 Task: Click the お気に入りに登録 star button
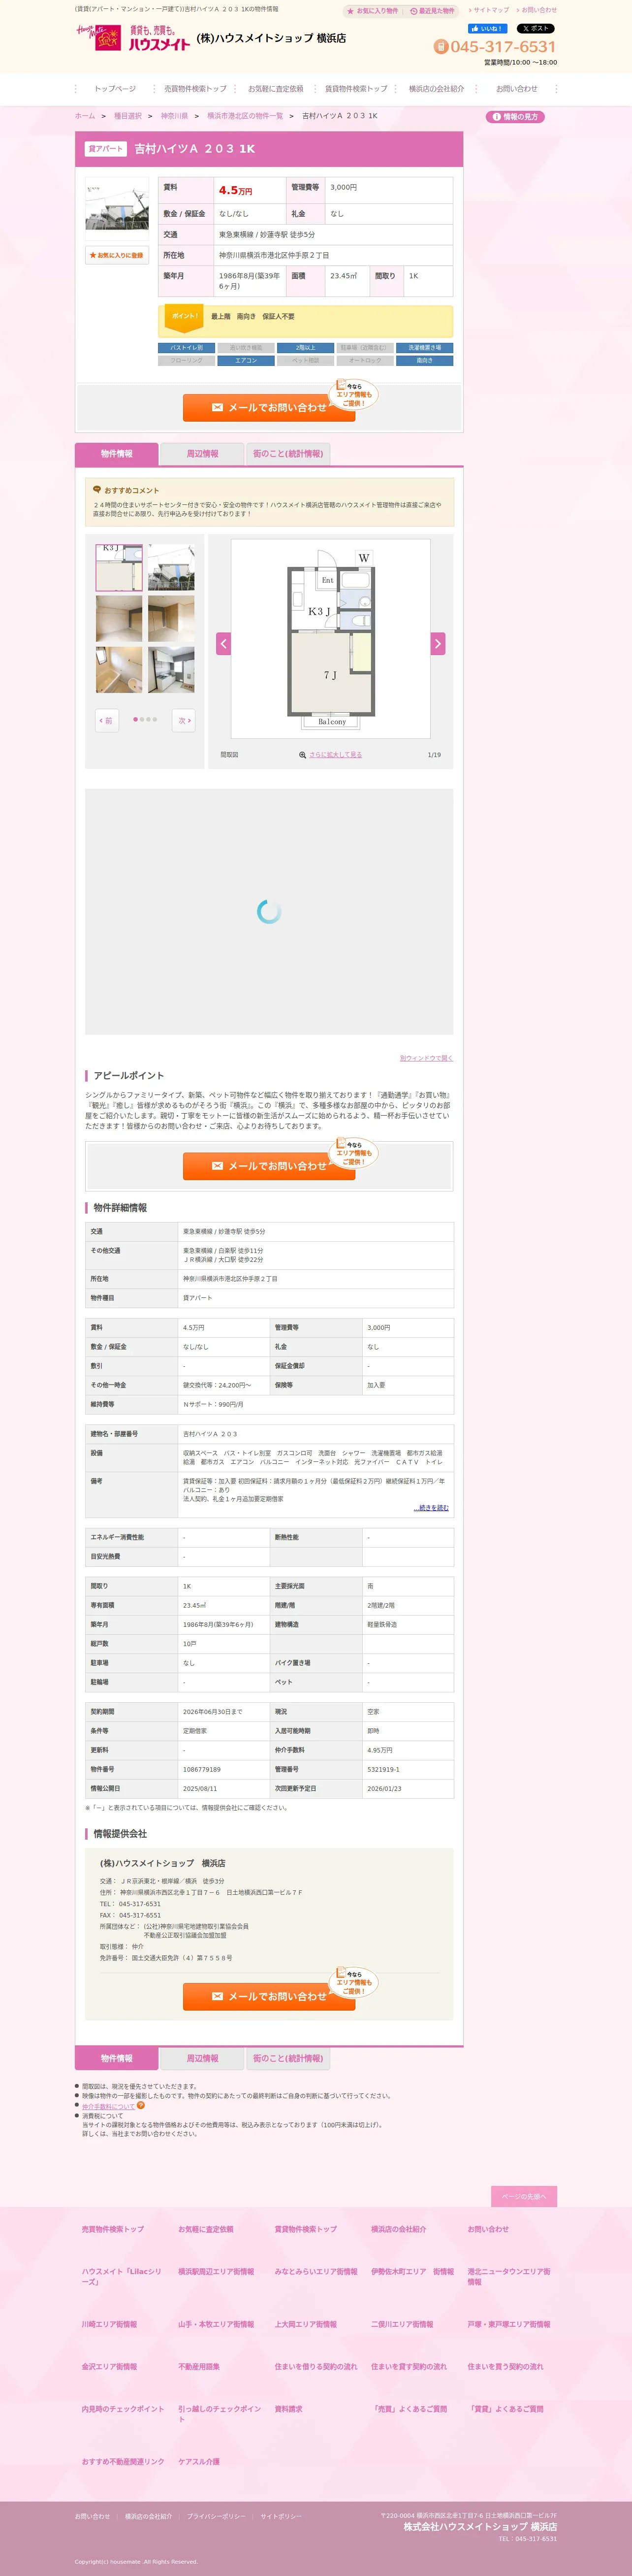pyautogui.click(x=117, y=255)
